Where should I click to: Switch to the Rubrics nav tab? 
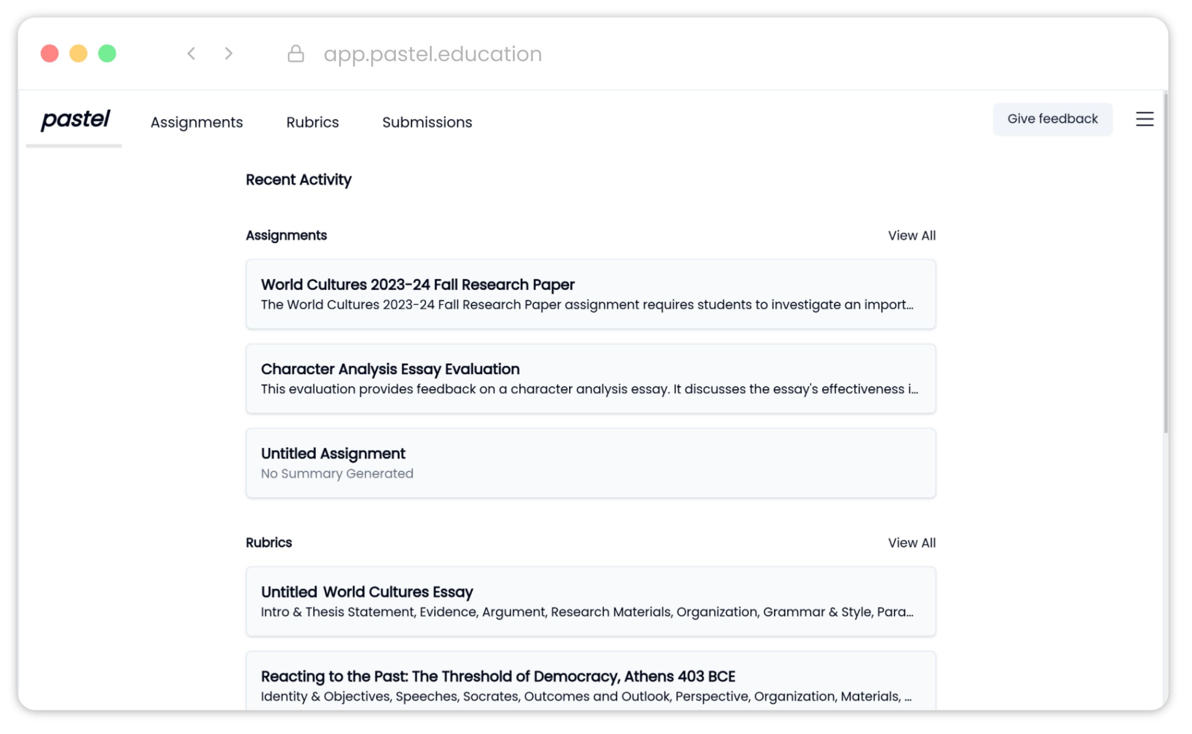[x=312, y=122]
